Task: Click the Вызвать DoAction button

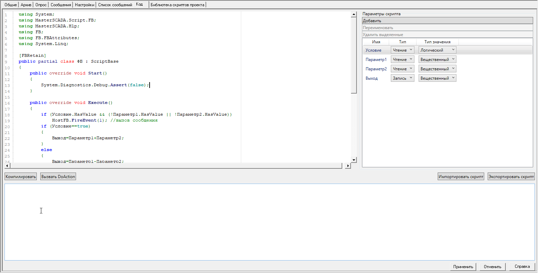Action: [x=58, y=177]
